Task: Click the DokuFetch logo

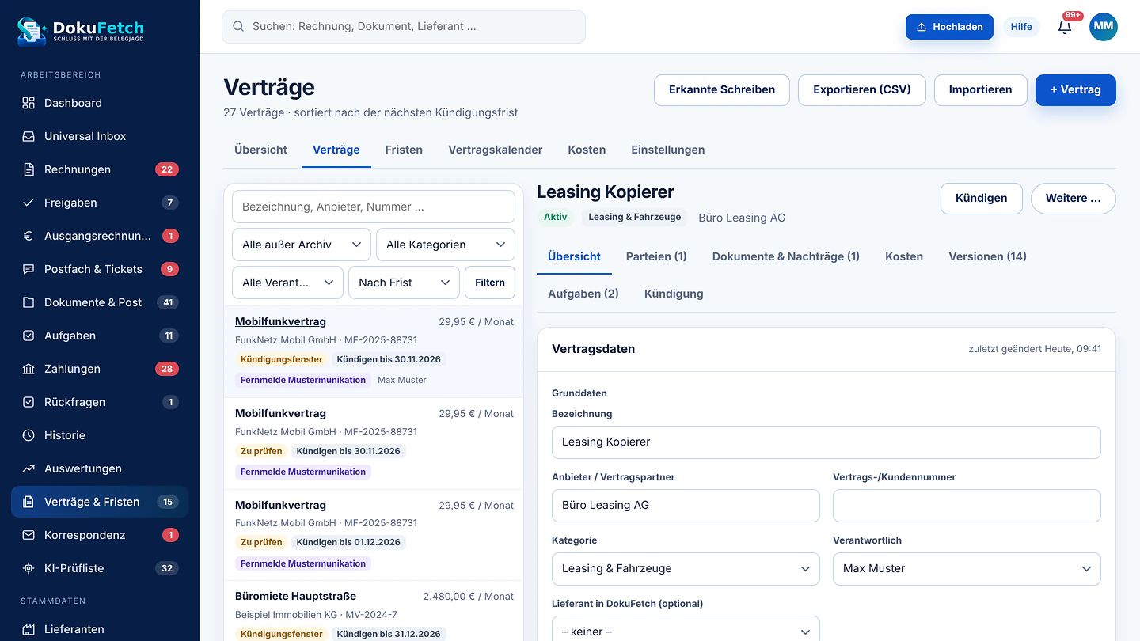Action: 81,32
